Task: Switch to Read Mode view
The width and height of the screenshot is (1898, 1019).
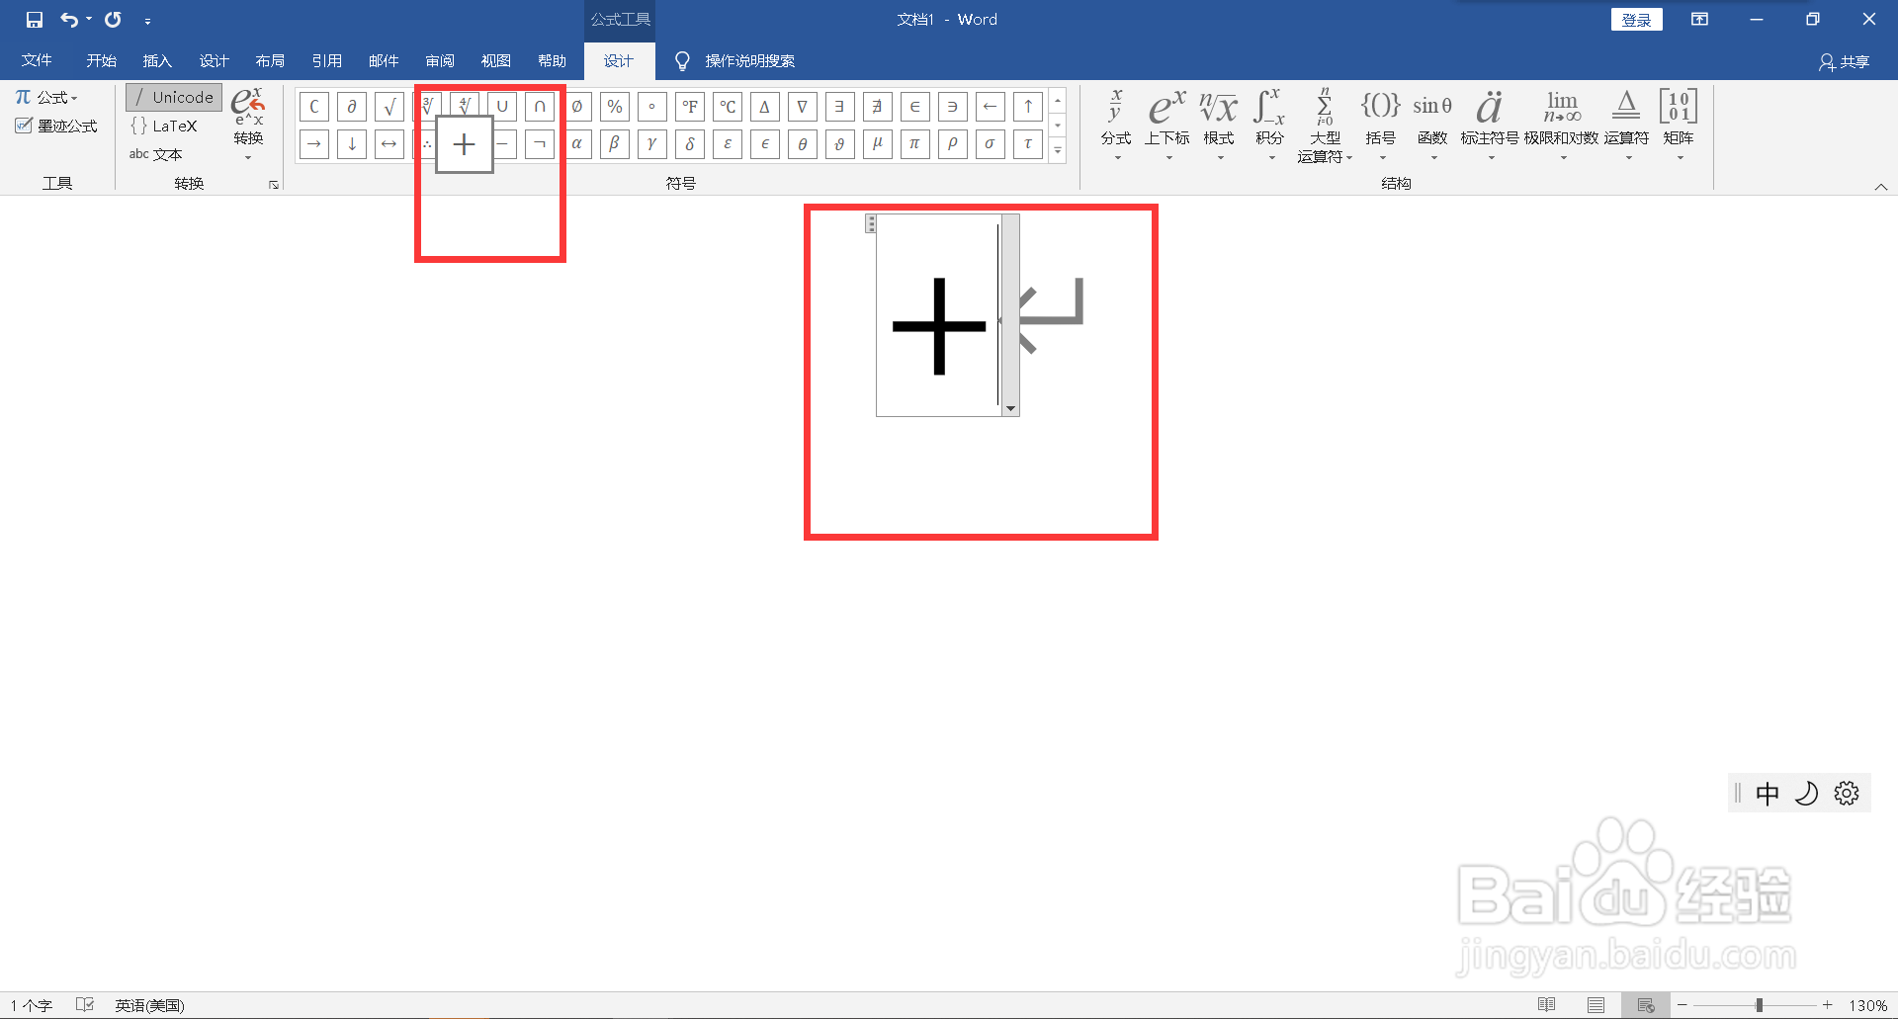Action: point(1547,1005)
